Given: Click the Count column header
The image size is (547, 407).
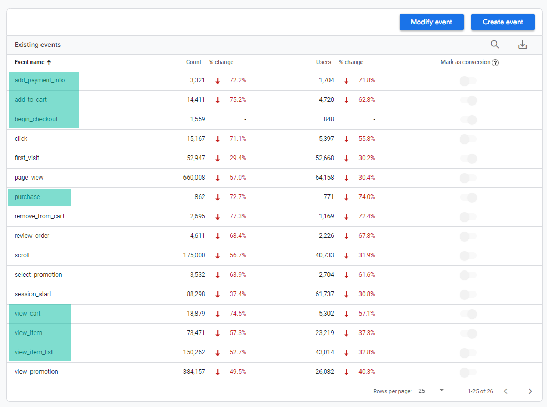Looking at the screenshot, I should tap(193, 62).
